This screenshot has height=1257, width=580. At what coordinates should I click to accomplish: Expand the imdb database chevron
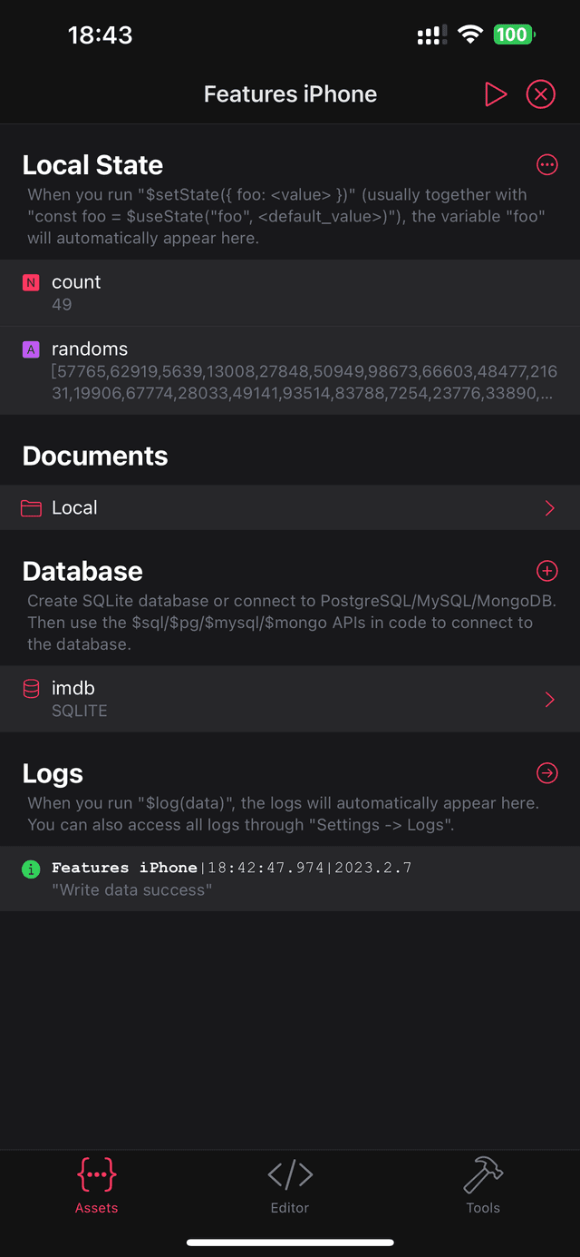click(x=549, y=700)
